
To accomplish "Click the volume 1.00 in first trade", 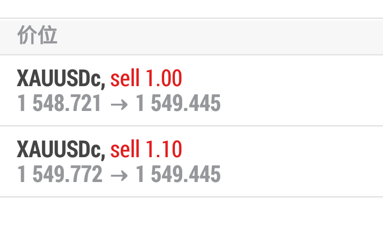I will point(164,78).
